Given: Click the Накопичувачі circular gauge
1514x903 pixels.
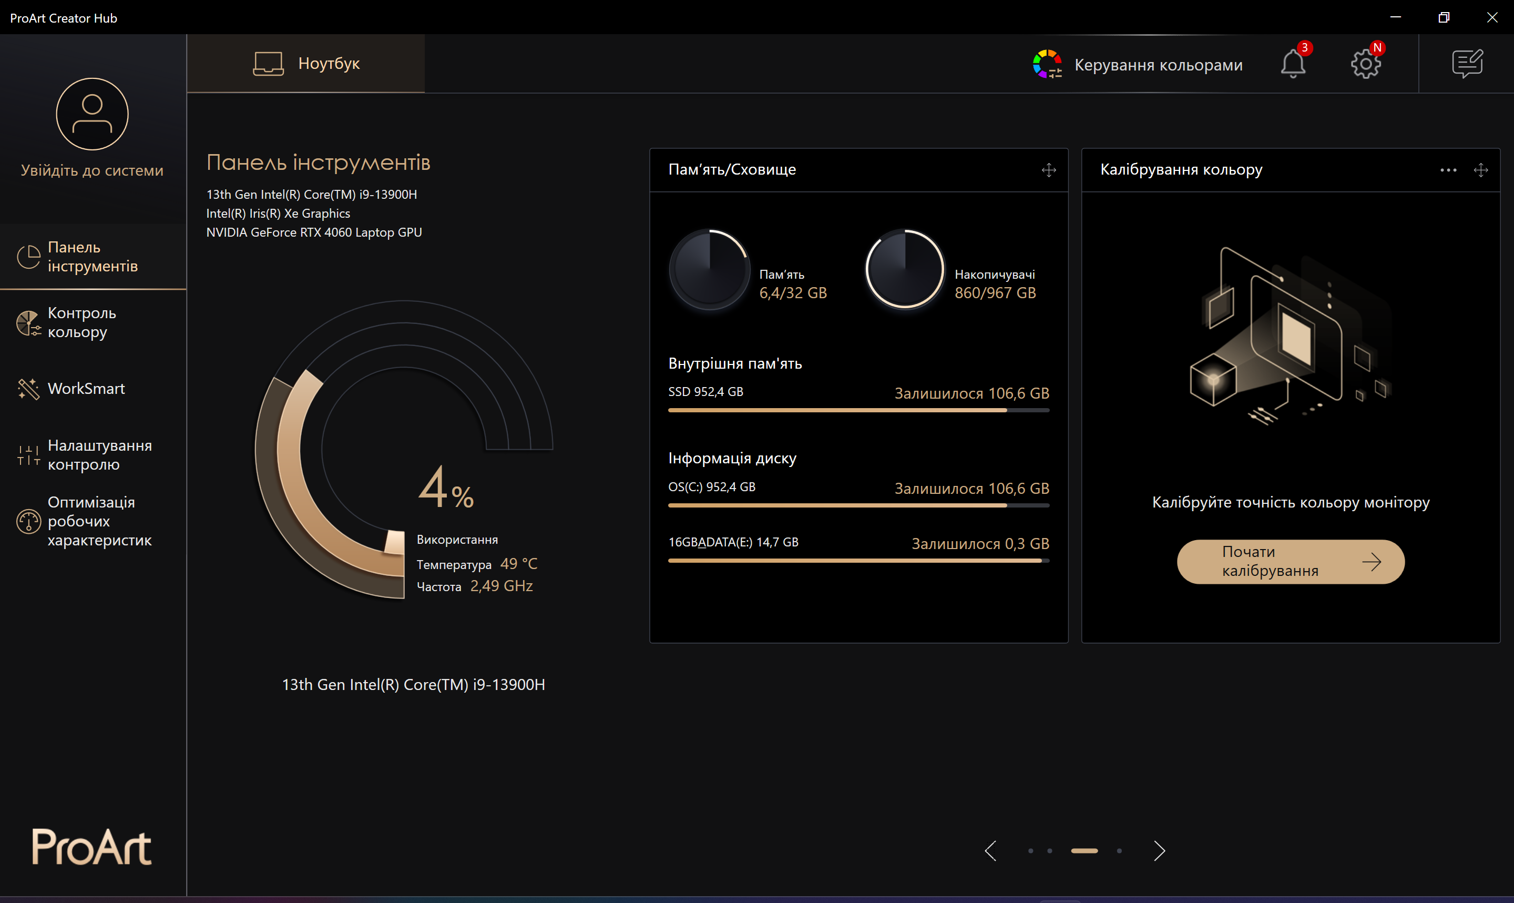Looking at the screenshot, I should (905, 269).
